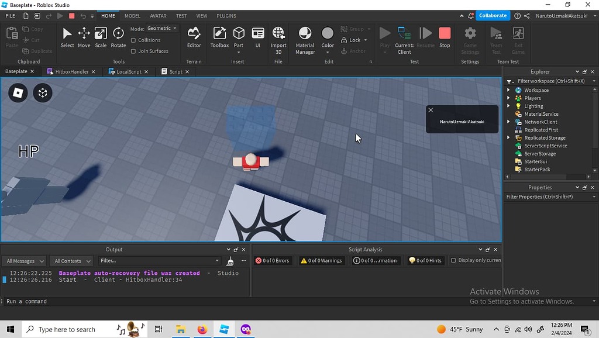The height and width of the screenshot is (338, 599).
Task: Show the 0 of 0 Warnings filter
Action: (x=321, y=260)
